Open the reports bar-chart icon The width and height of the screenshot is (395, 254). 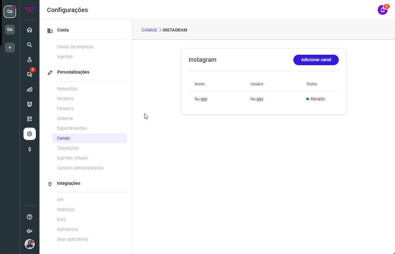(x=29, y=89)
